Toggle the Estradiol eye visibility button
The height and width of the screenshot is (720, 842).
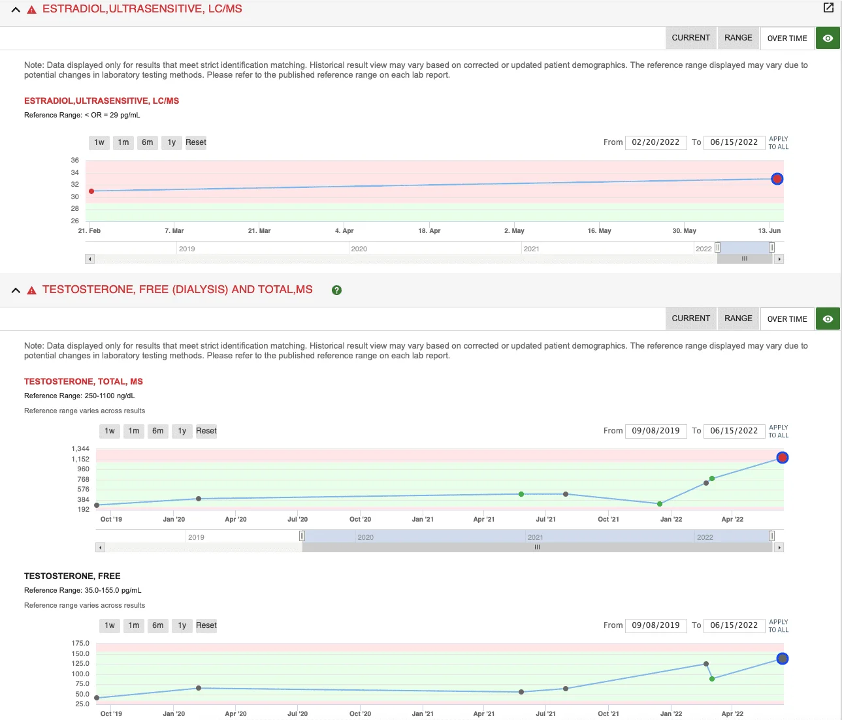pos(828,39)
